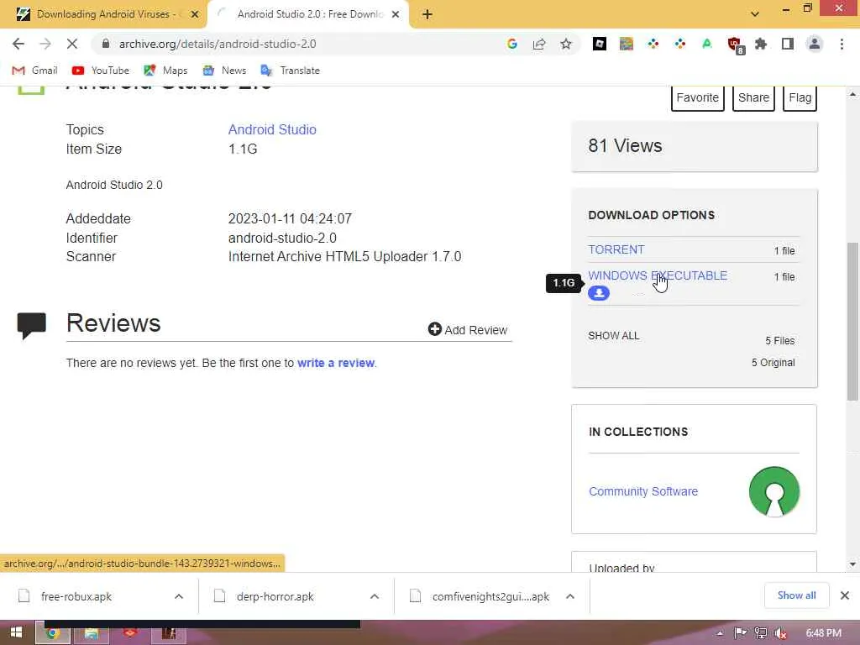Open News bookmark

(x=223, y=71)
